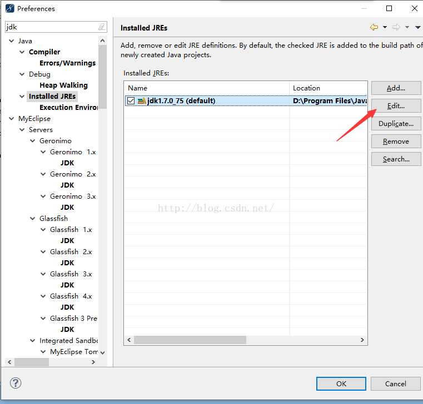Select JDK under Glassfish 3 Pre

click(67, 330)
